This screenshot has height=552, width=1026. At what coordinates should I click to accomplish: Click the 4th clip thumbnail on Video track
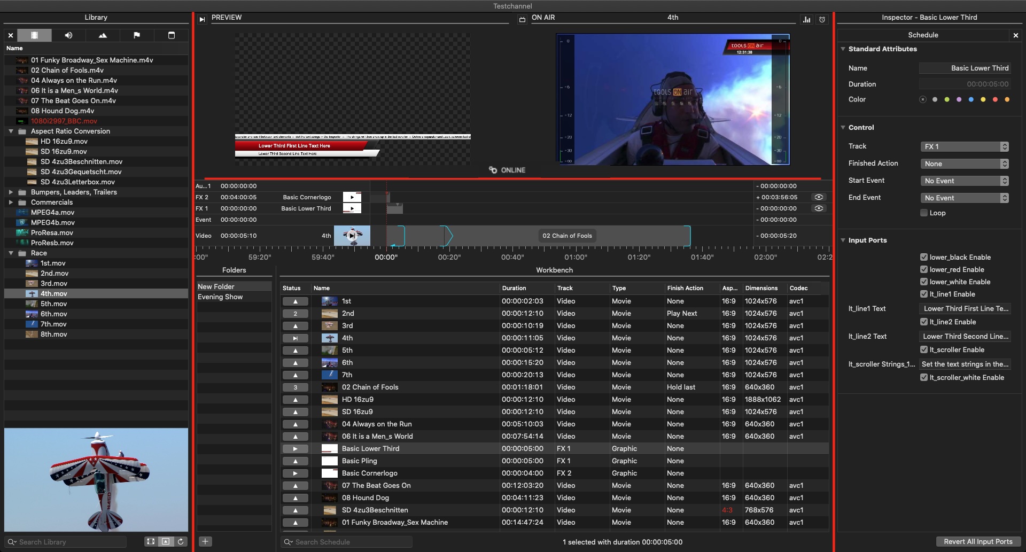click(352, 236)
